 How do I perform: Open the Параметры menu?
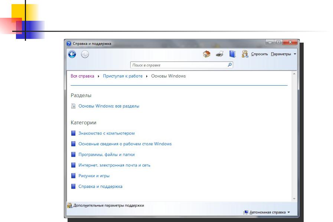pos(283,54)
